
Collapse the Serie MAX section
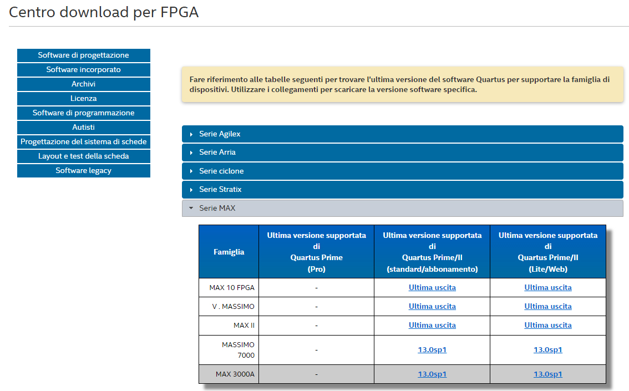click(x=217, y=209)
